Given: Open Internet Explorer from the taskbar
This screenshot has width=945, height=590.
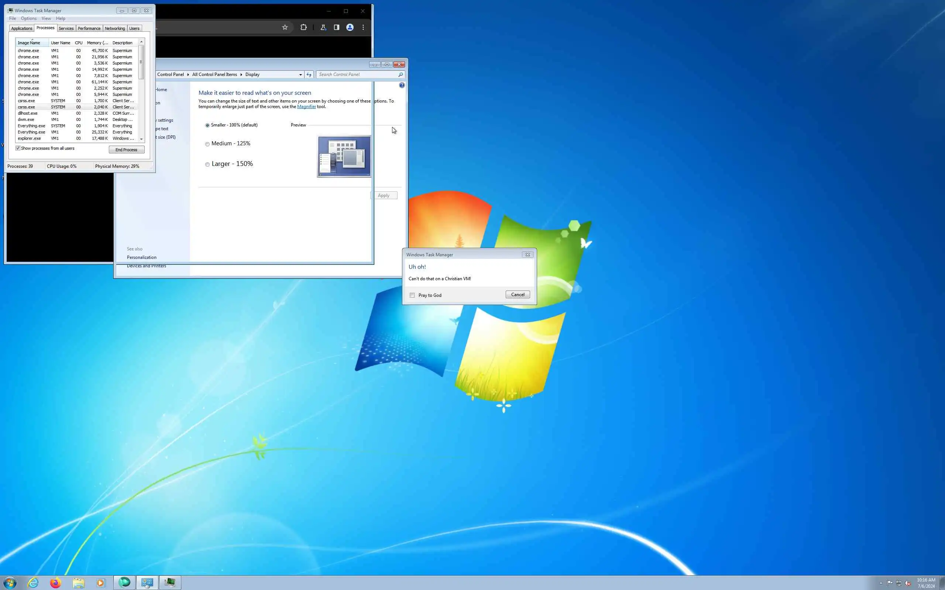Looking at the screenshot, I should click(33, 583).
